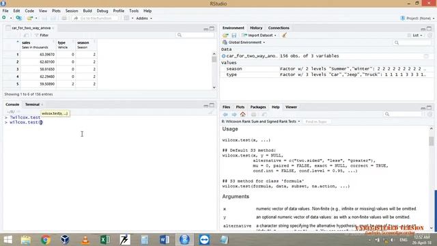Open the Debug menu
The width and height of the screenshot is (437, 246).
point(102,11)
